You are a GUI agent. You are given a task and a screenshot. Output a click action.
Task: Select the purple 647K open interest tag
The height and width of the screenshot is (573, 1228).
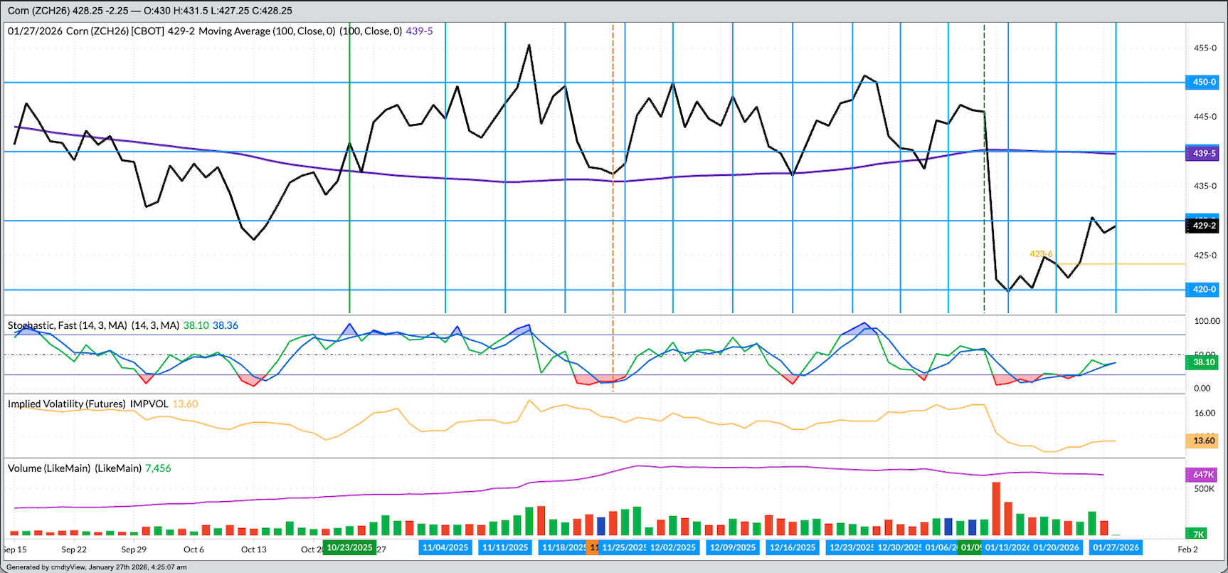pos(1204,474)
